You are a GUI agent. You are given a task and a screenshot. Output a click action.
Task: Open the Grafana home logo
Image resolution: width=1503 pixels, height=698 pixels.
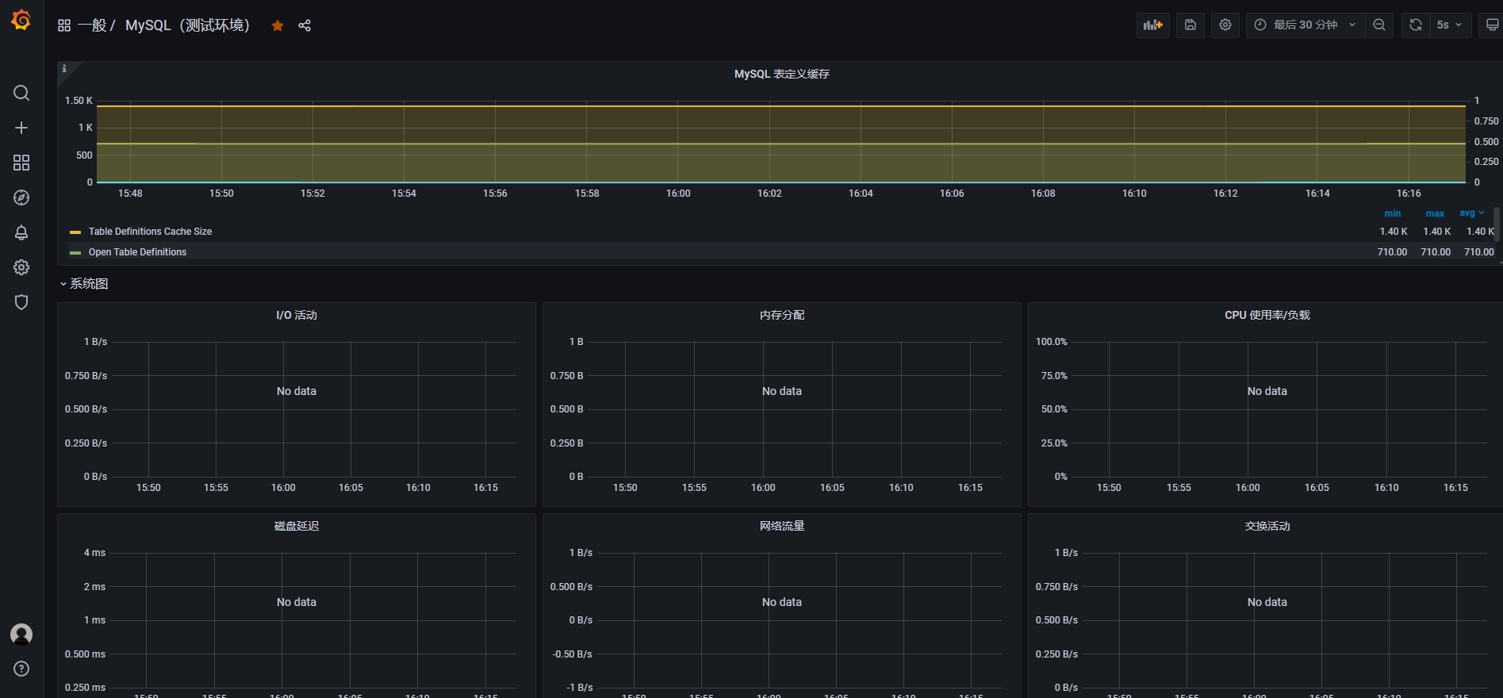point(21,20)
